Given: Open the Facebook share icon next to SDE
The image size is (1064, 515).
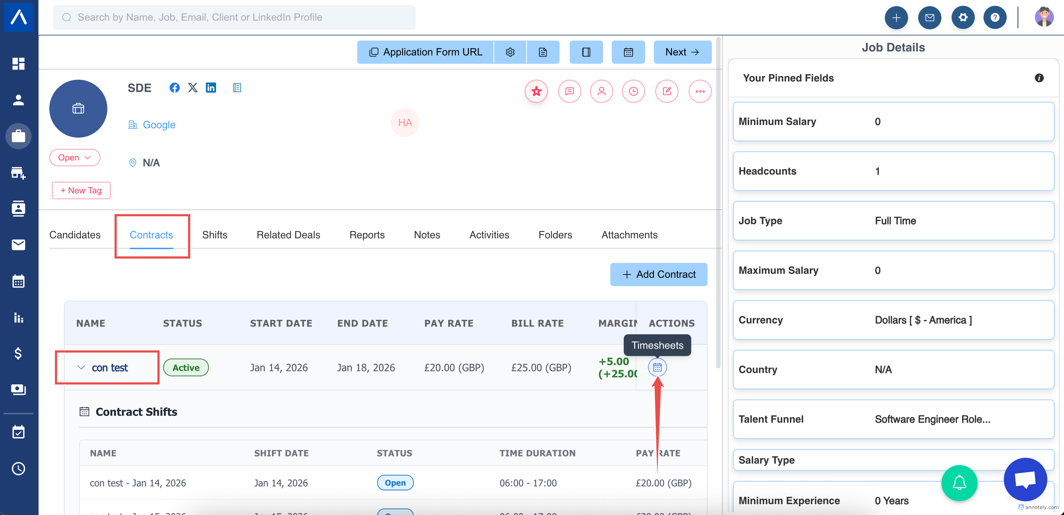Looking at the screenshot, I should pyautogui.click(x=174, y=88).
